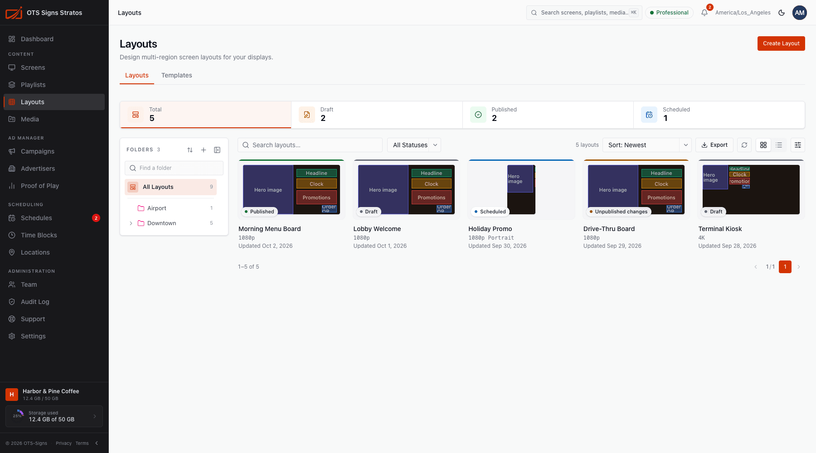Open Locations in the sidebar

point(54,252)
